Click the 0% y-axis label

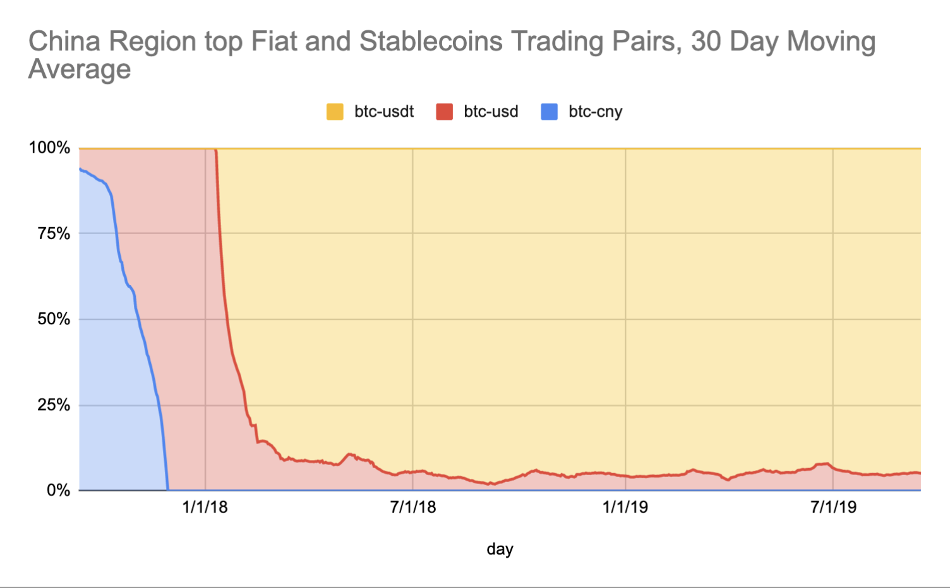(57, 490)
